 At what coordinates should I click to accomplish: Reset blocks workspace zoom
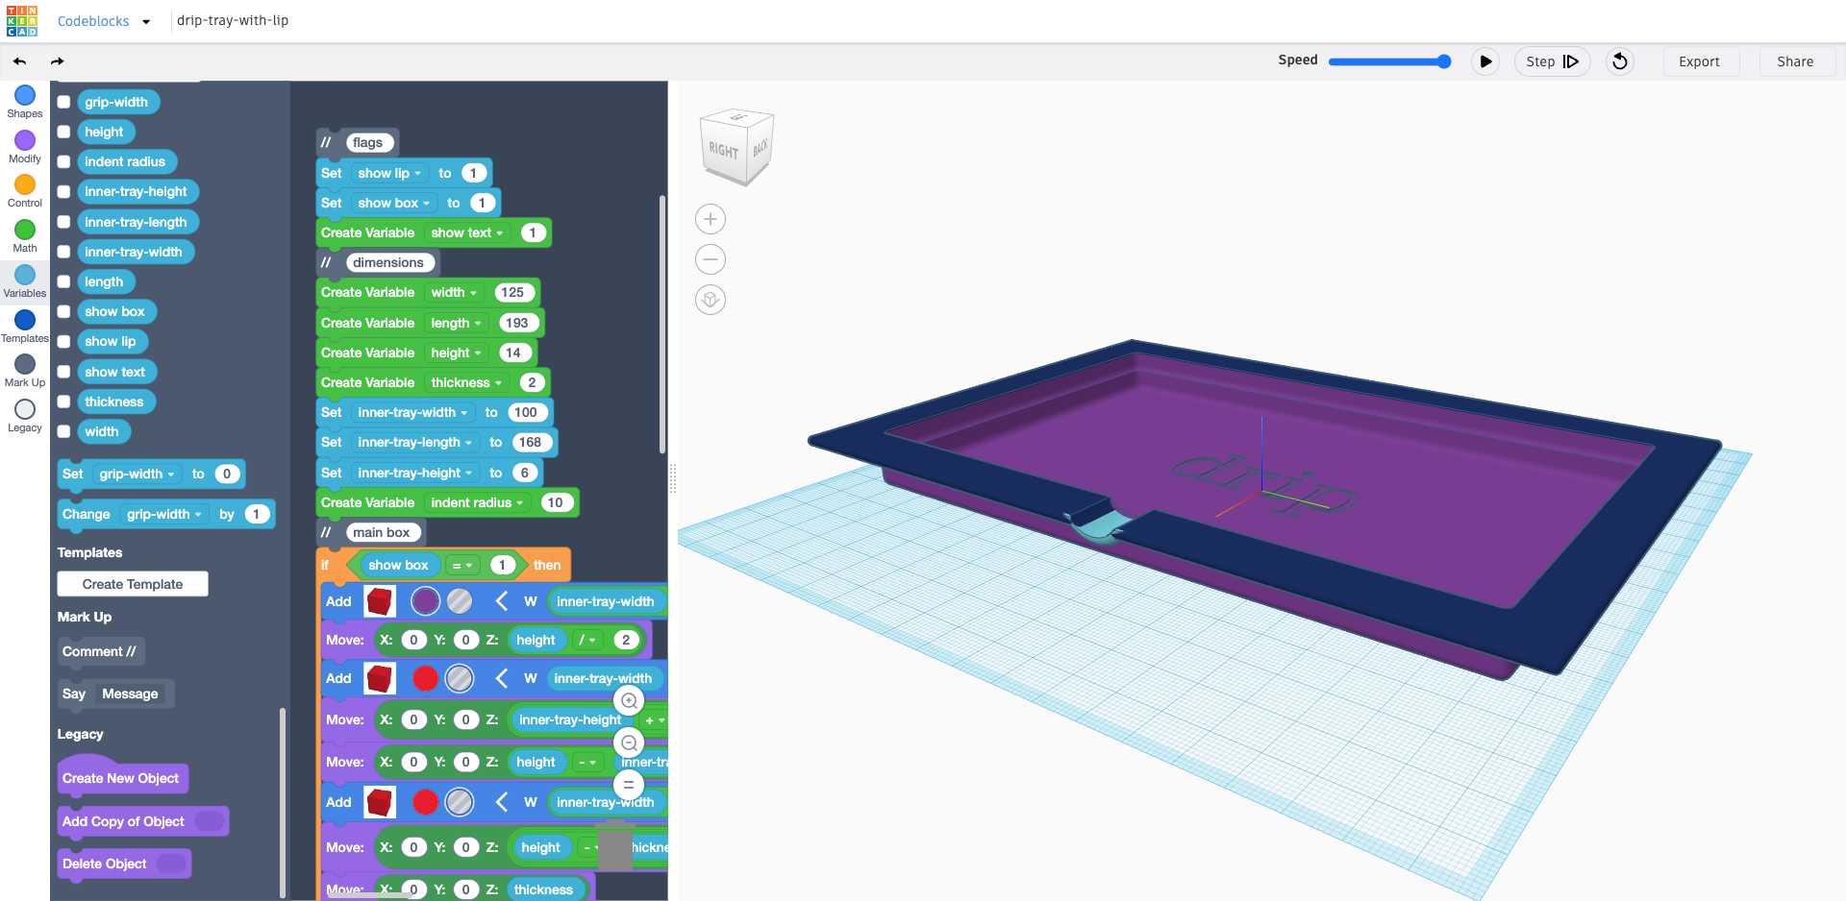629,784
